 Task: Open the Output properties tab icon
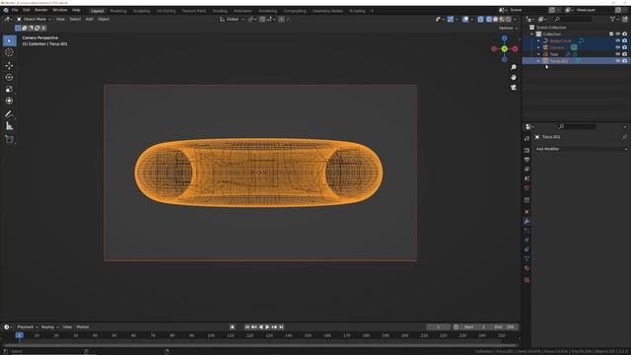(x=526, y=160)
